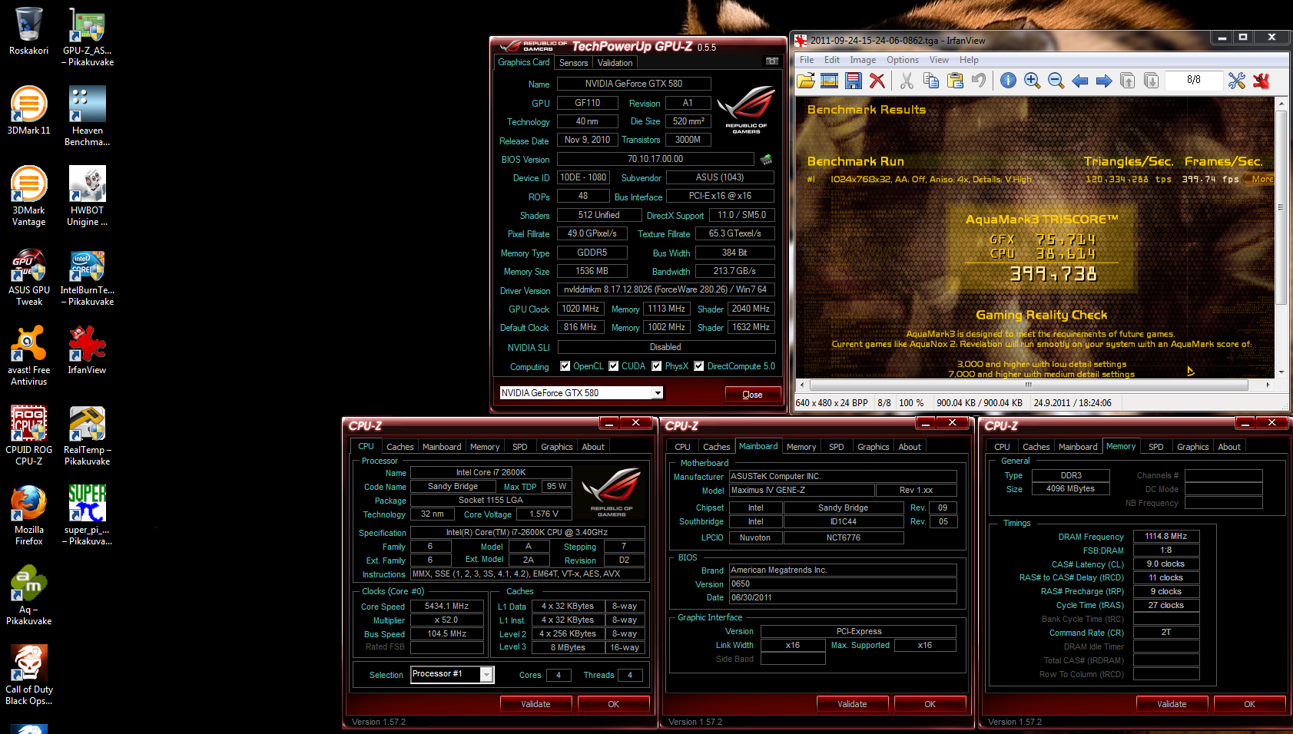Zoom in using the magnifier plus icon
This screenshot has height=734, width=1293.
click(x=1032, y=81)
